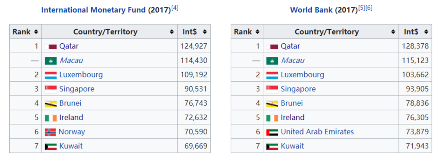Image resolution: width=438 pixels, height=153 pixels.
Task: Open the International Monetary Fund link
Action: tap(93, 10)
